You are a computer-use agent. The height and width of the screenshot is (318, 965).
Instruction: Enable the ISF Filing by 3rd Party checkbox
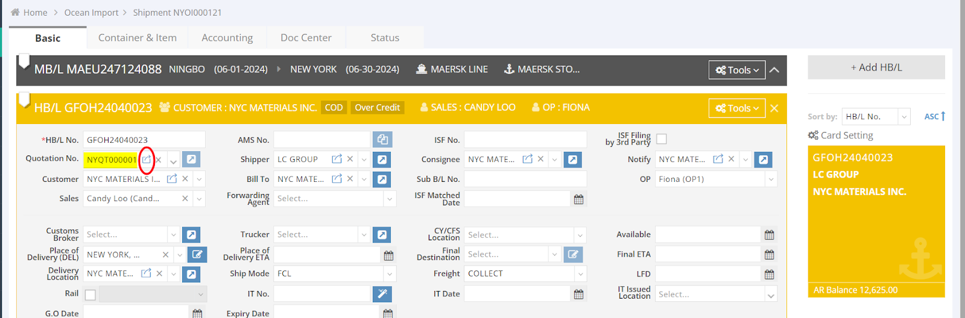[x=662, y=139]
